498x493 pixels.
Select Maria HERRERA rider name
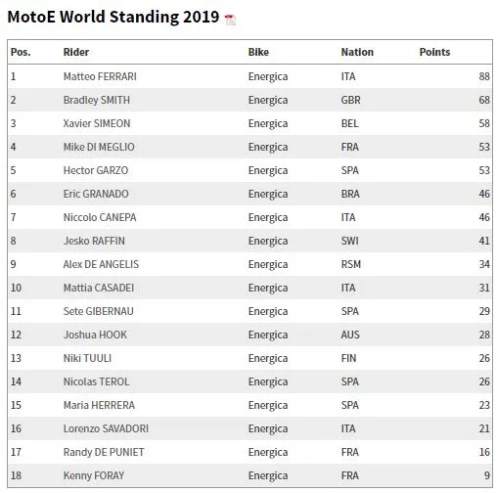99,405
